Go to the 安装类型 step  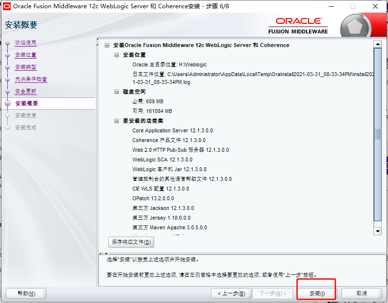click(x=26, y=67)
